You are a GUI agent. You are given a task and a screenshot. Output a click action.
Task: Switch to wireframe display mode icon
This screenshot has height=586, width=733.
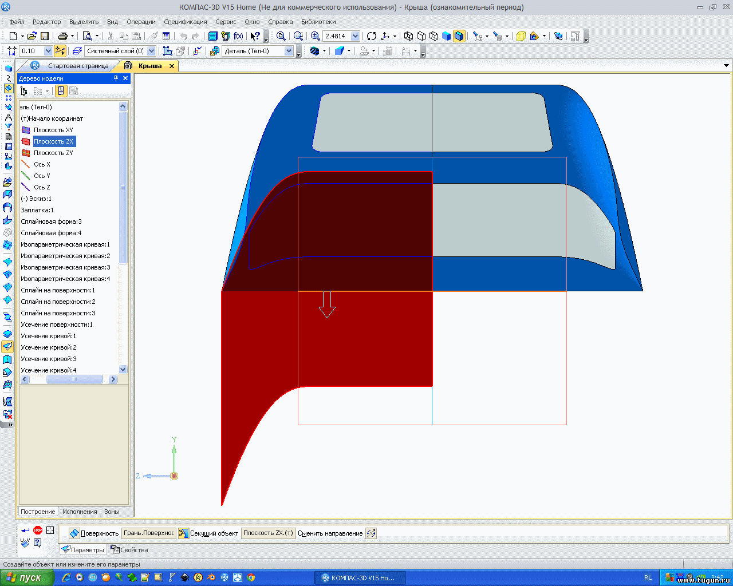point(408,36)
